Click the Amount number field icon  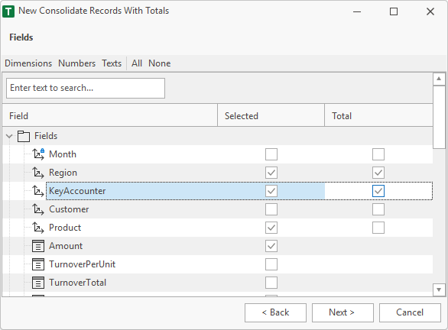click(x=38, y=246)
